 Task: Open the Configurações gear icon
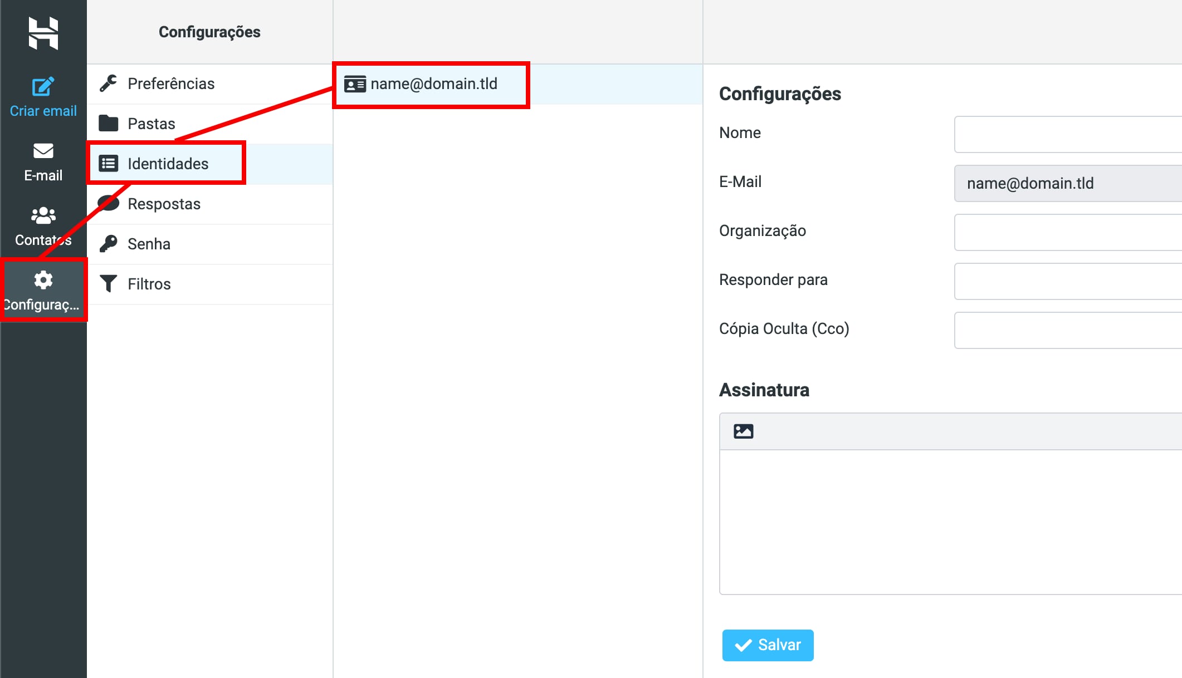pos(43,280)
